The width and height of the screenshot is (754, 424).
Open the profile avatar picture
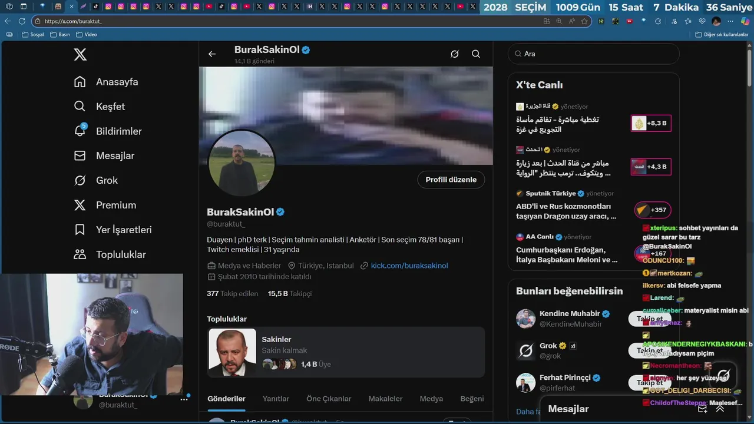(x=242, y=163)
